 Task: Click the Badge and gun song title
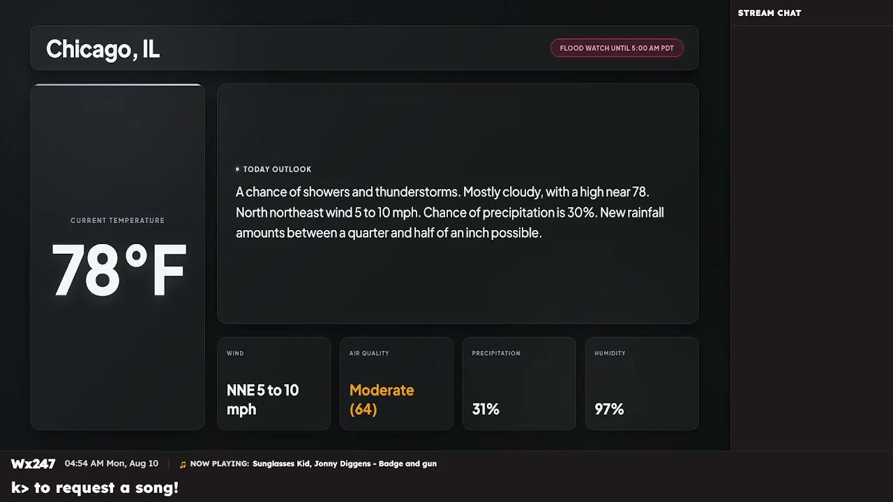[x=407, y=464]
